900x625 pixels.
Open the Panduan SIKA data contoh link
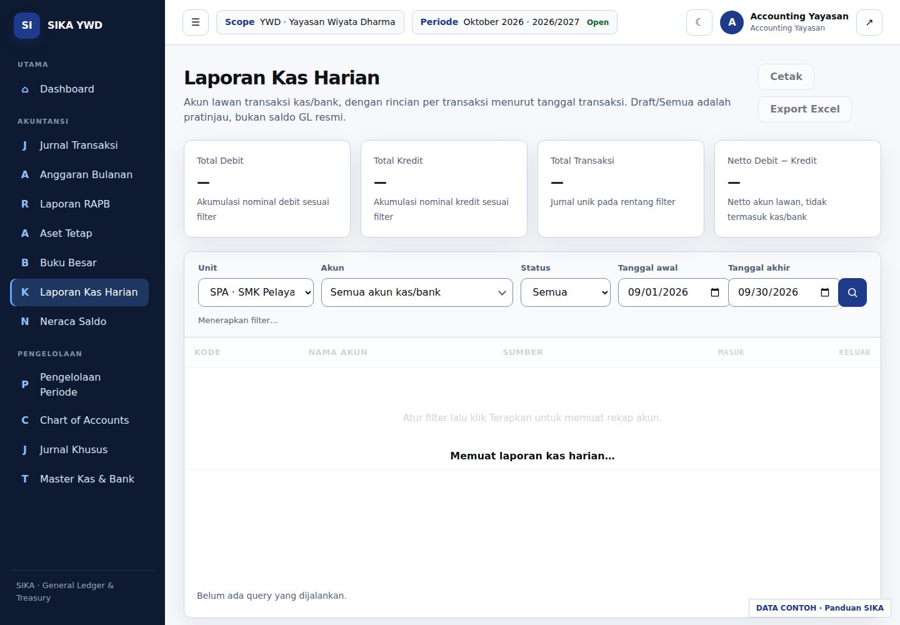(820, 608)
